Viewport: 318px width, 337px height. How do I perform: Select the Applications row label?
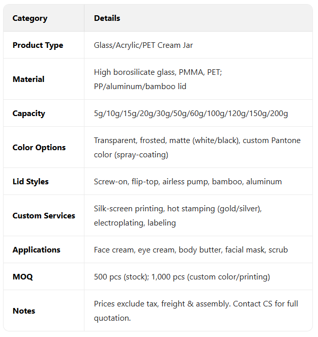pos(36,250)
